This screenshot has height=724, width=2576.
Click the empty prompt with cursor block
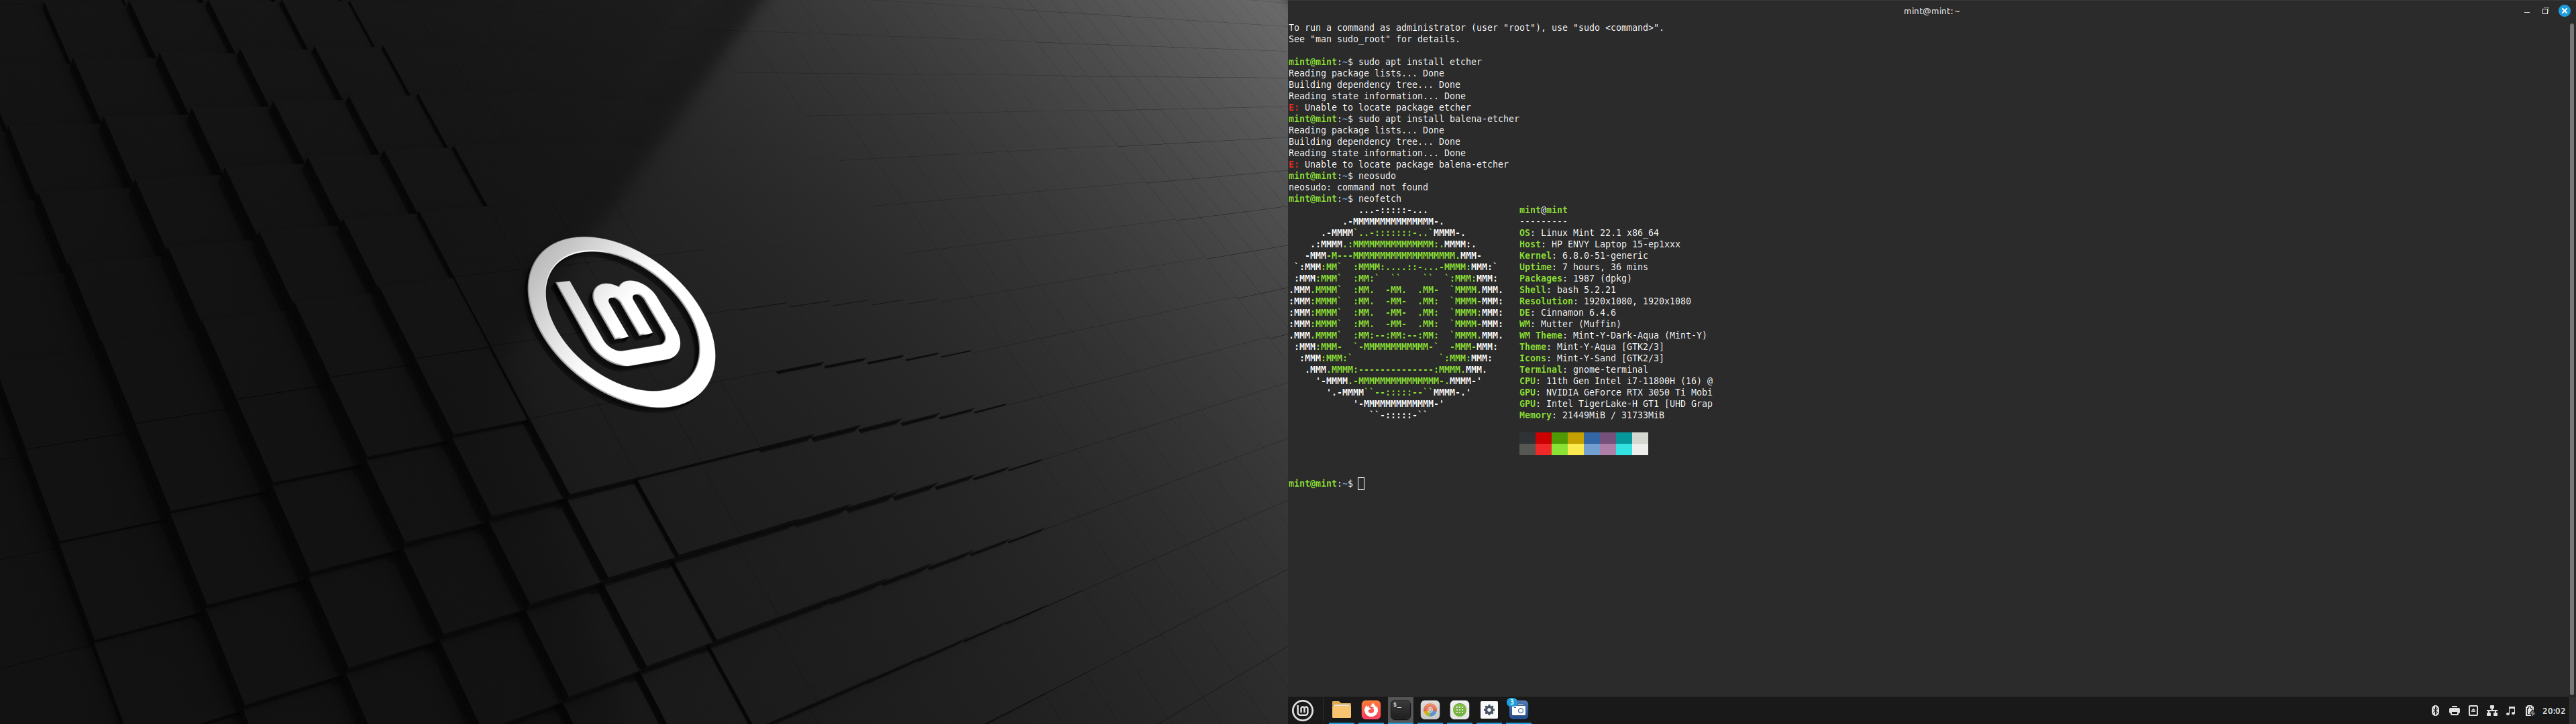[x=1327, y=484]
